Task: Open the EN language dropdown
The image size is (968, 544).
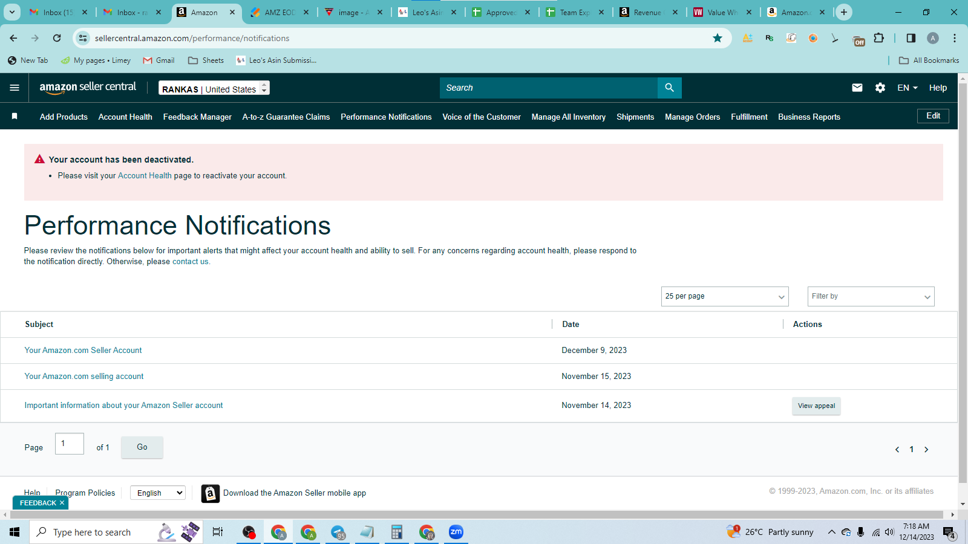Action: [x=907, y=88]
